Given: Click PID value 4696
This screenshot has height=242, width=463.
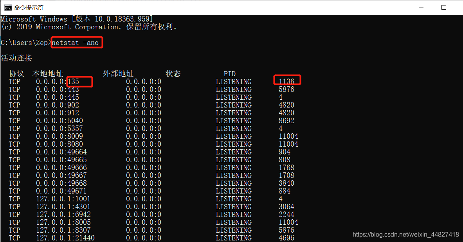Looking at the screenshot, I should 286,238.
